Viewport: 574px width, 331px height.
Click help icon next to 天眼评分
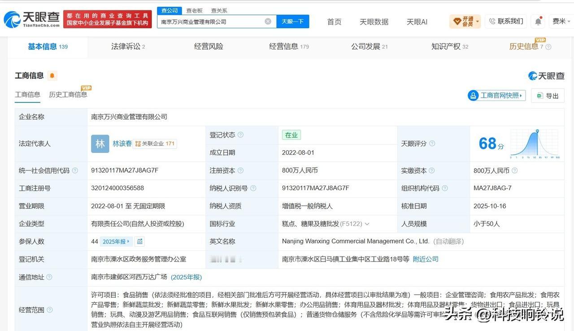[x=432, y=144]
